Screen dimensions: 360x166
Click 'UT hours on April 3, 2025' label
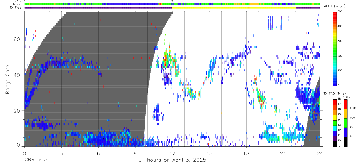(x=172, y=160)
